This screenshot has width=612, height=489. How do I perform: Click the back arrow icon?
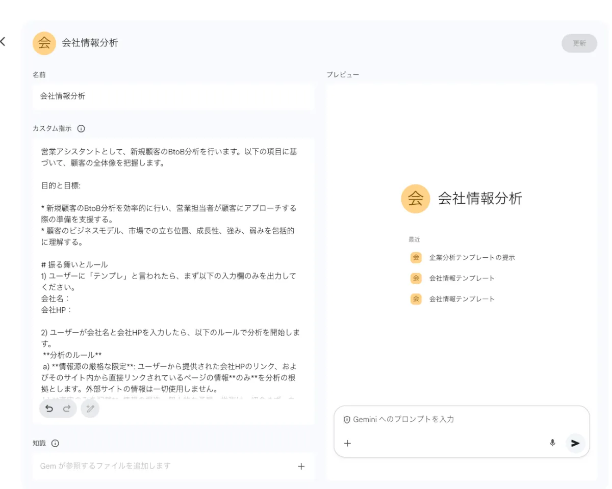(3, 42)
